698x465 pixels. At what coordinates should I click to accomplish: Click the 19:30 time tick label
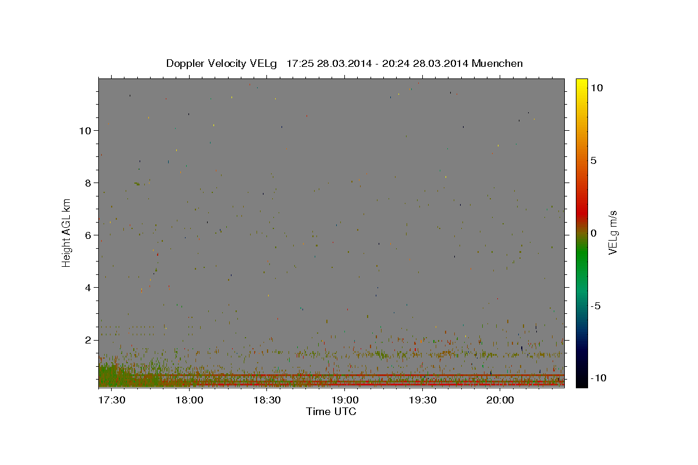[x=422, y=400]
